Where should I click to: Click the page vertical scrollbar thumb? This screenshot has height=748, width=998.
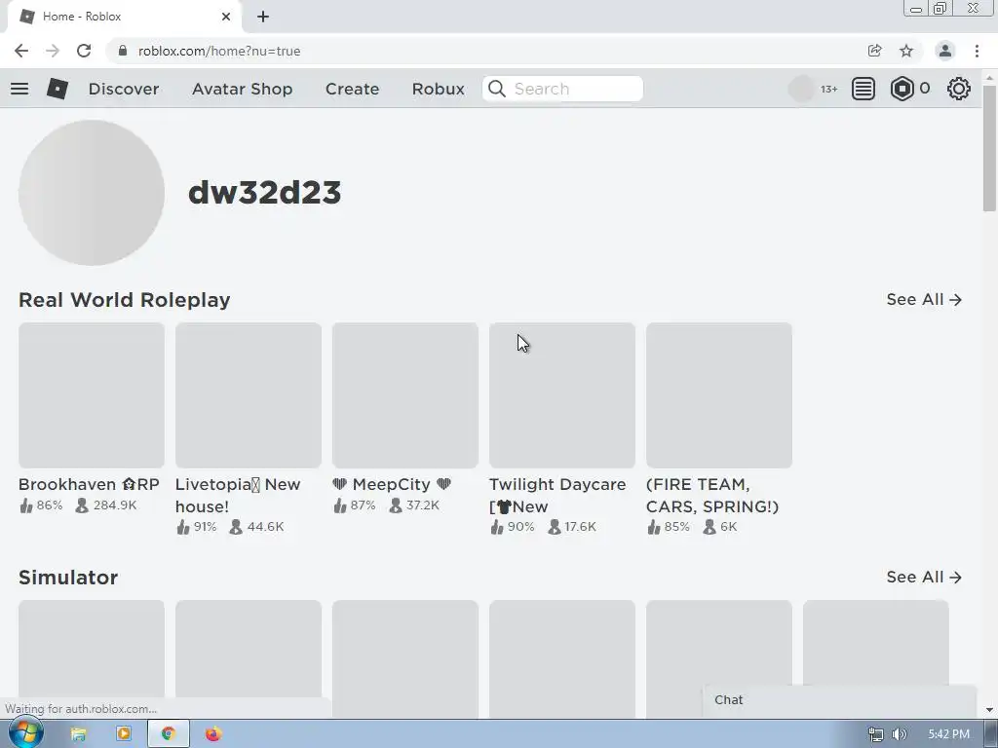click(989, 148)
